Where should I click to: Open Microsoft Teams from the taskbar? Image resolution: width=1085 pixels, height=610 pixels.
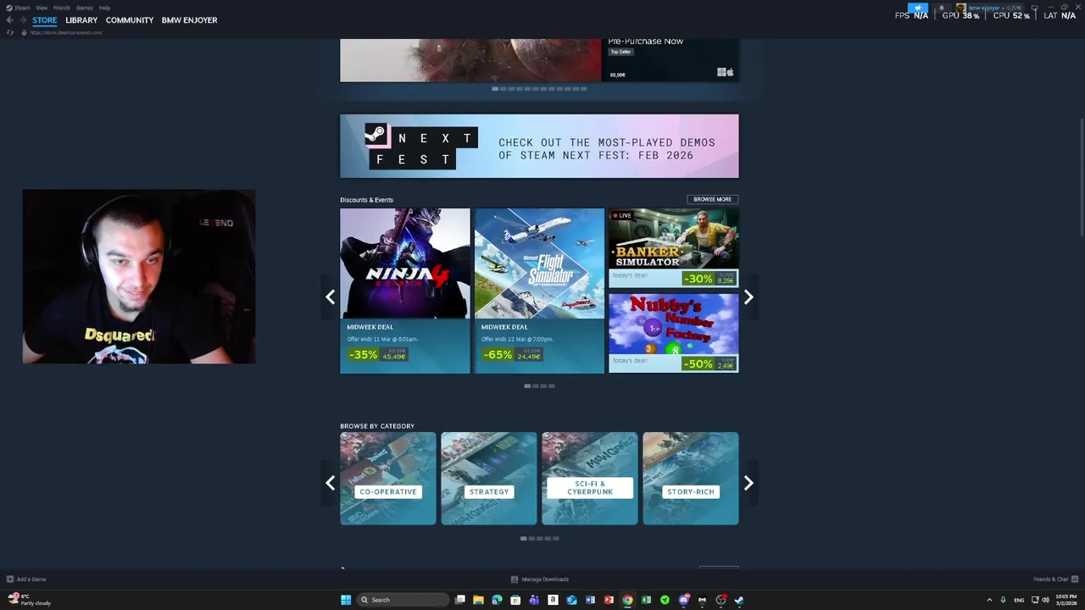[x=534, y=600]
